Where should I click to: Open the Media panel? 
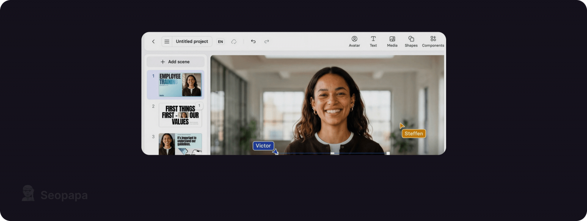[392, 42]
